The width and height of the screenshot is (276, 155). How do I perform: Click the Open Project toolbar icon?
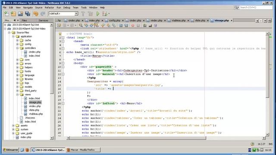20,13
